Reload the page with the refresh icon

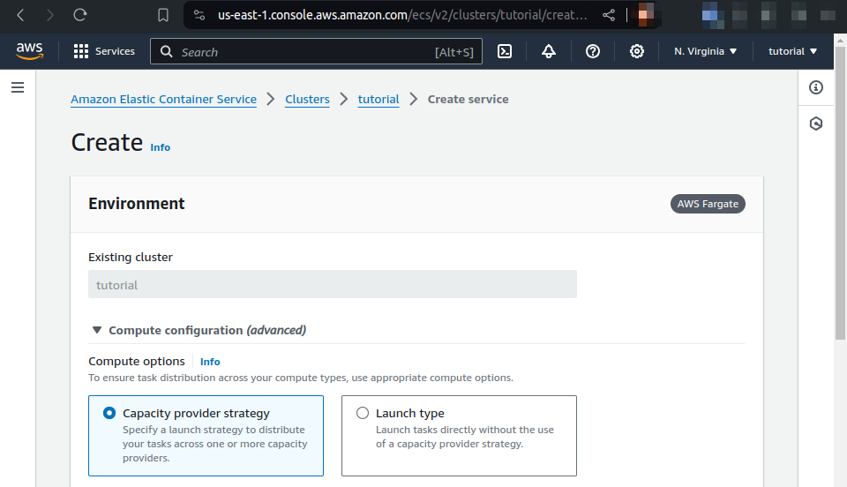80,15
